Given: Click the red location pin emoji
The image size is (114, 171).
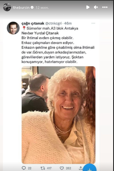Looking at the screenshot, I should (24, 28).
